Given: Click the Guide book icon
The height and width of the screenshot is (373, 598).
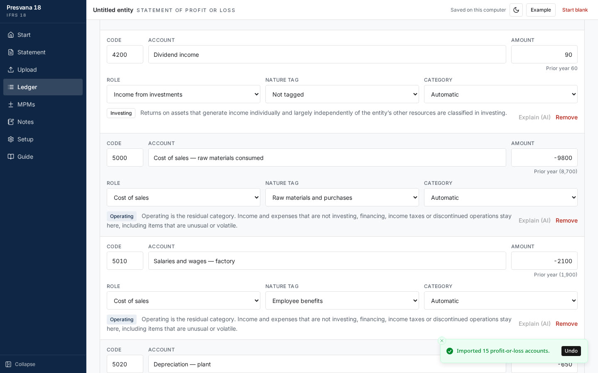Looking at the screenshot, I should [11, 157].
